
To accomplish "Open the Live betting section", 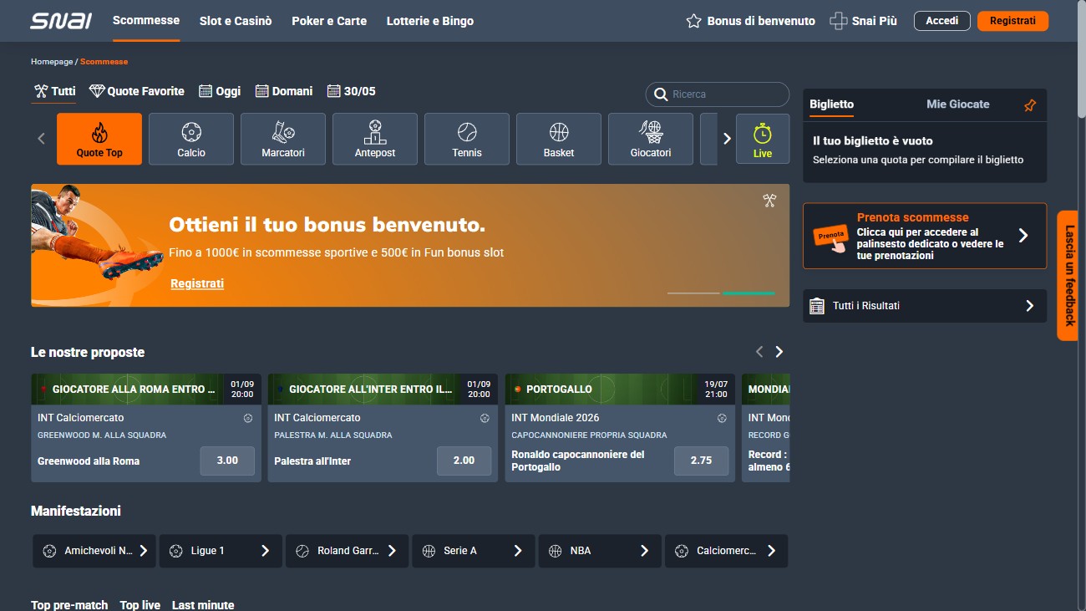I will (x=763, y=139).
